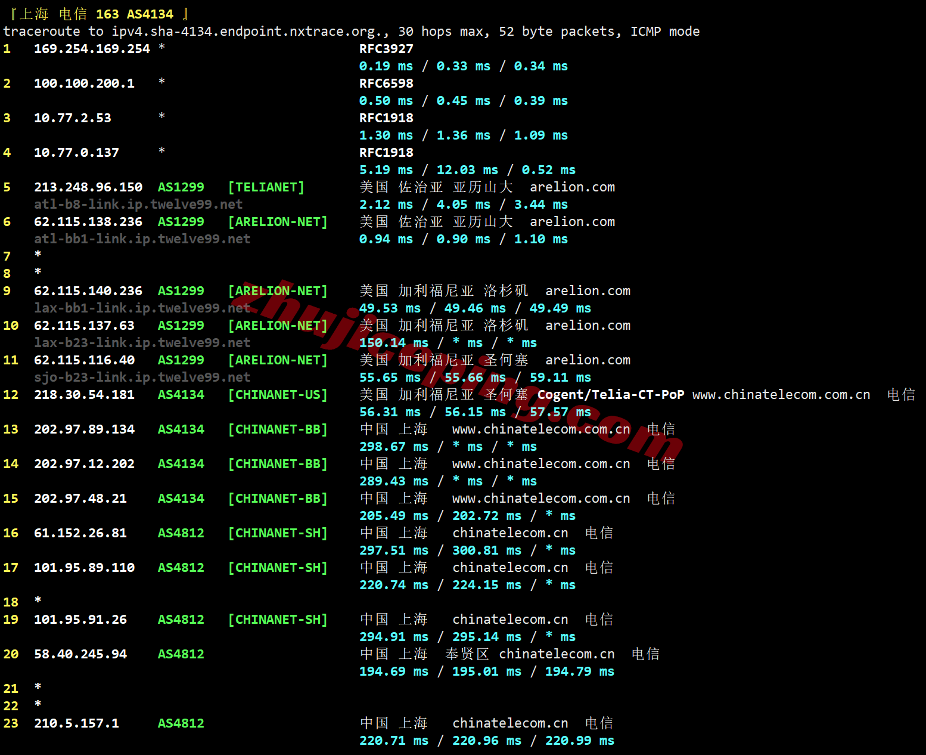Click 奉贤区 location on hop 20
The height and width of the screenshot is (755, 926).
[467, 654]
